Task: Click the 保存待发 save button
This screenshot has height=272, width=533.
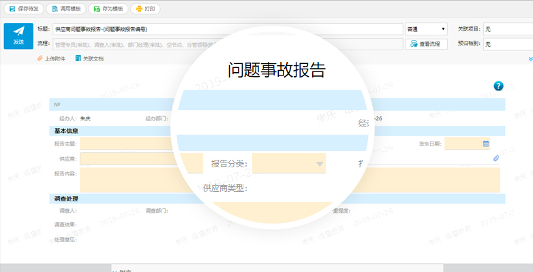Action: [x=25, y=10]
